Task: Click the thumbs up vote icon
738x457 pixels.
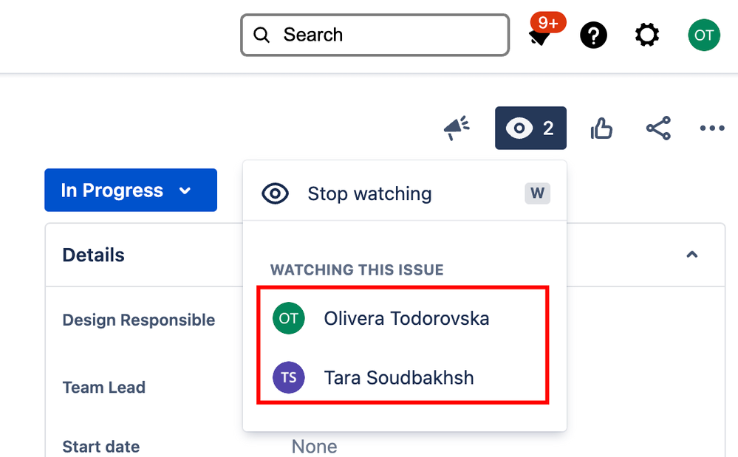Action: [601, 128]
